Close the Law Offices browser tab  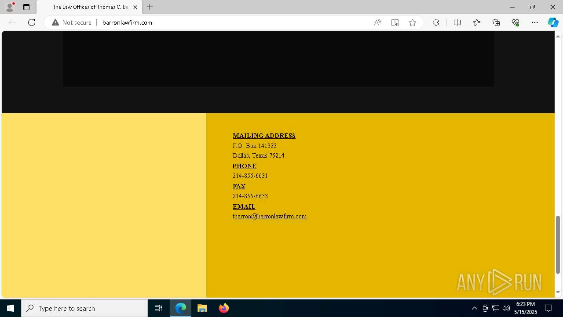(x=135, y=7)
